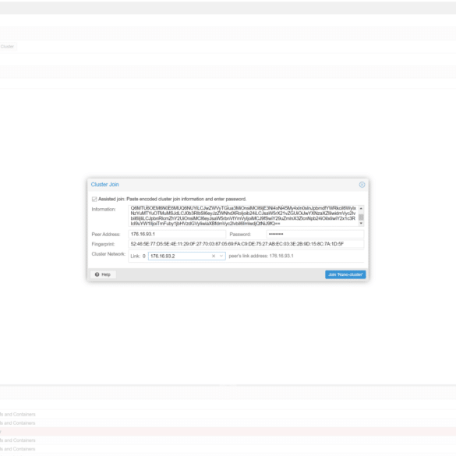Screen dimensions: 456x456
Task: Expand the Link 0 address dropdown arrow
Action: [x=221, y=256]
